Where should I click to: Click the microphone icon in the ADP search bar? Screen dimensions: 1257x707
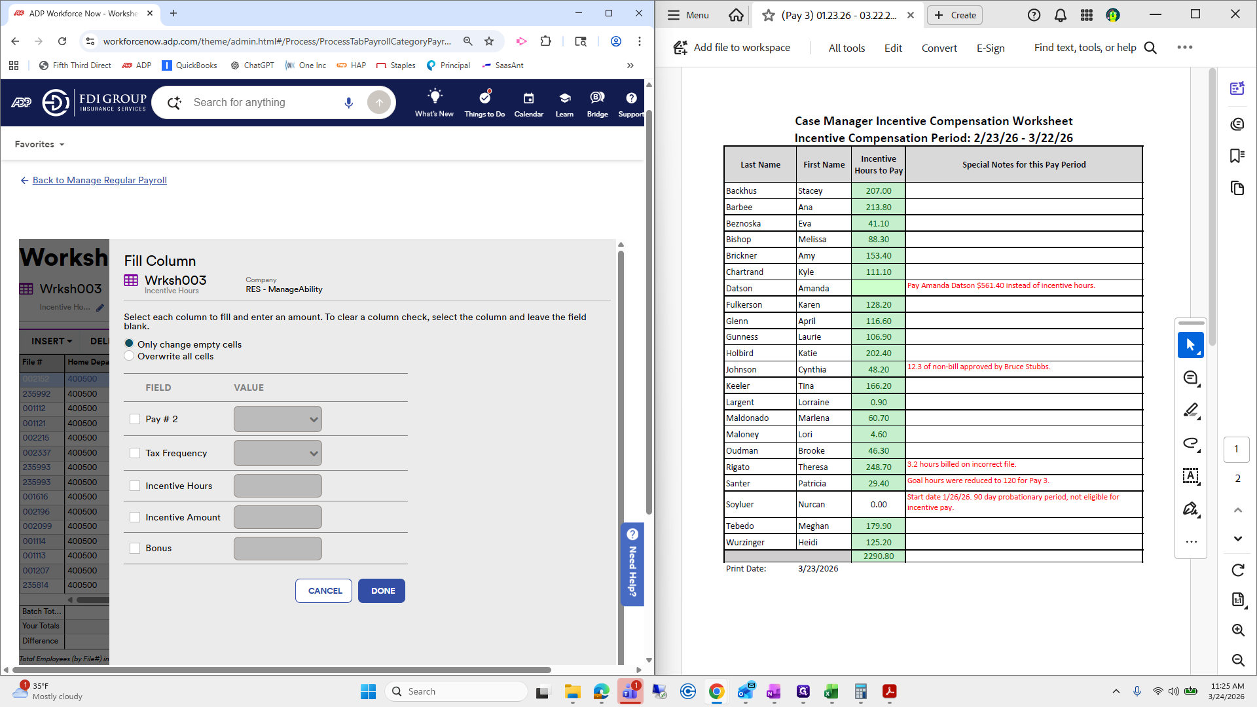pyautogui.click(x=348, y=102)
